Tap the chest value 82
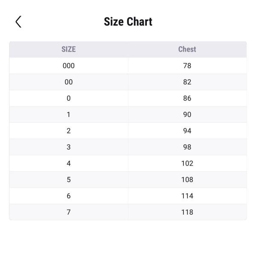Viewport: 256px width, 253px height. (187, 82)
